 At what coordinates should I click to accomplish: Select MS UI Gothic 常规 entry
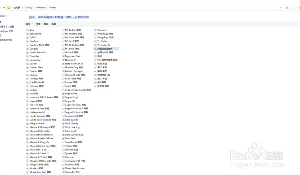pos(74,45)
